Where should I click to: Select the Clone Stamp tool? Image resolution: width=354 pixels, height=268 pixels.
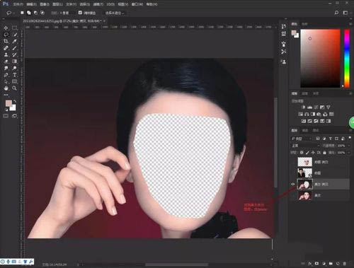click(x=6, y=54)
